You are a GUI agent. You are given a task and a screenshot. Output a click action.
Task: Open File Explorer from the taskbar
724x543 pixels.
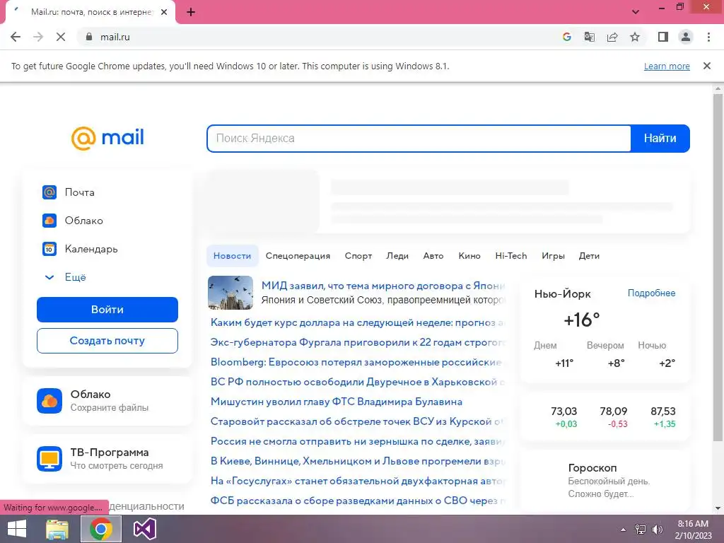(57, 529)
